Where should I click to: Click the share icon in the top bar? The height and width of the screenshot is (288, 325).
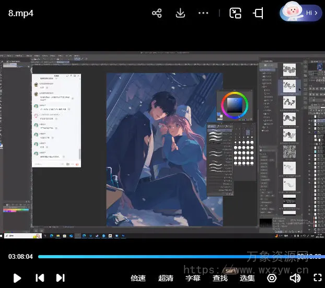[157, 13]
